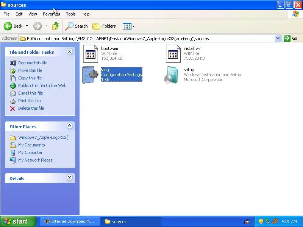The width and height of the screenshot is (303, 227).
Task: Collapse the Other Places panel
Action: [x=70, y=126]
